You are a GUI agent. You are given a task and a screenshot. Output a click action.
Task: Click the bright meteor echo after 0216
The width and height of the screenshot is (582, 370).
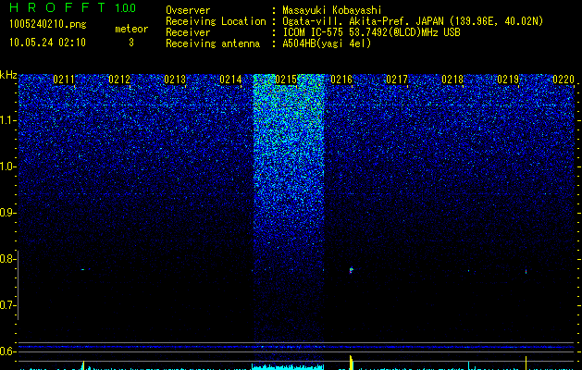point(351,270)
